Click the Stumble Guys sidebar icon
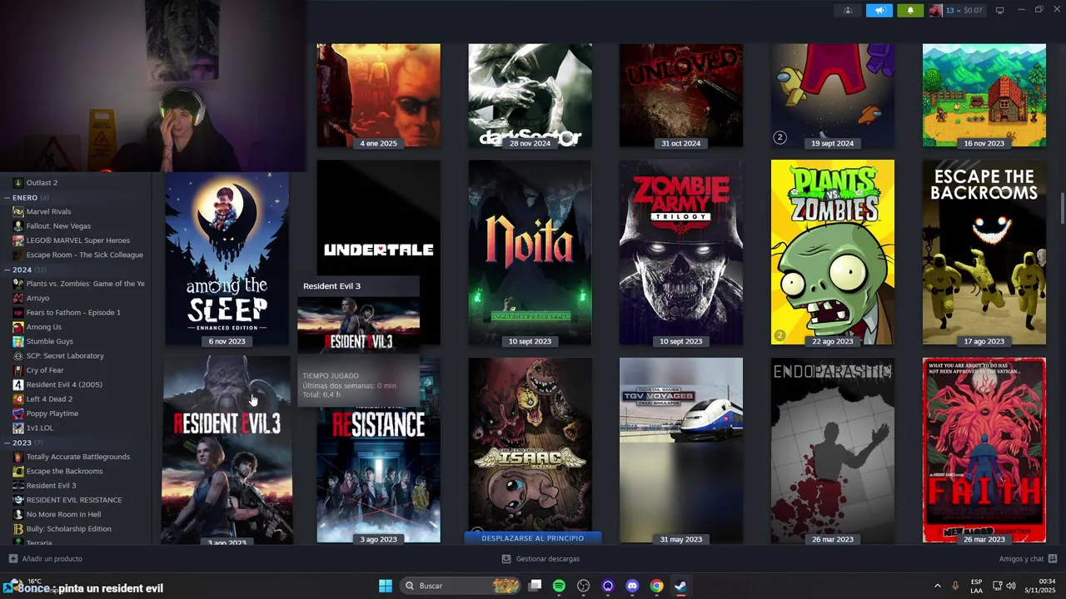 18,341
